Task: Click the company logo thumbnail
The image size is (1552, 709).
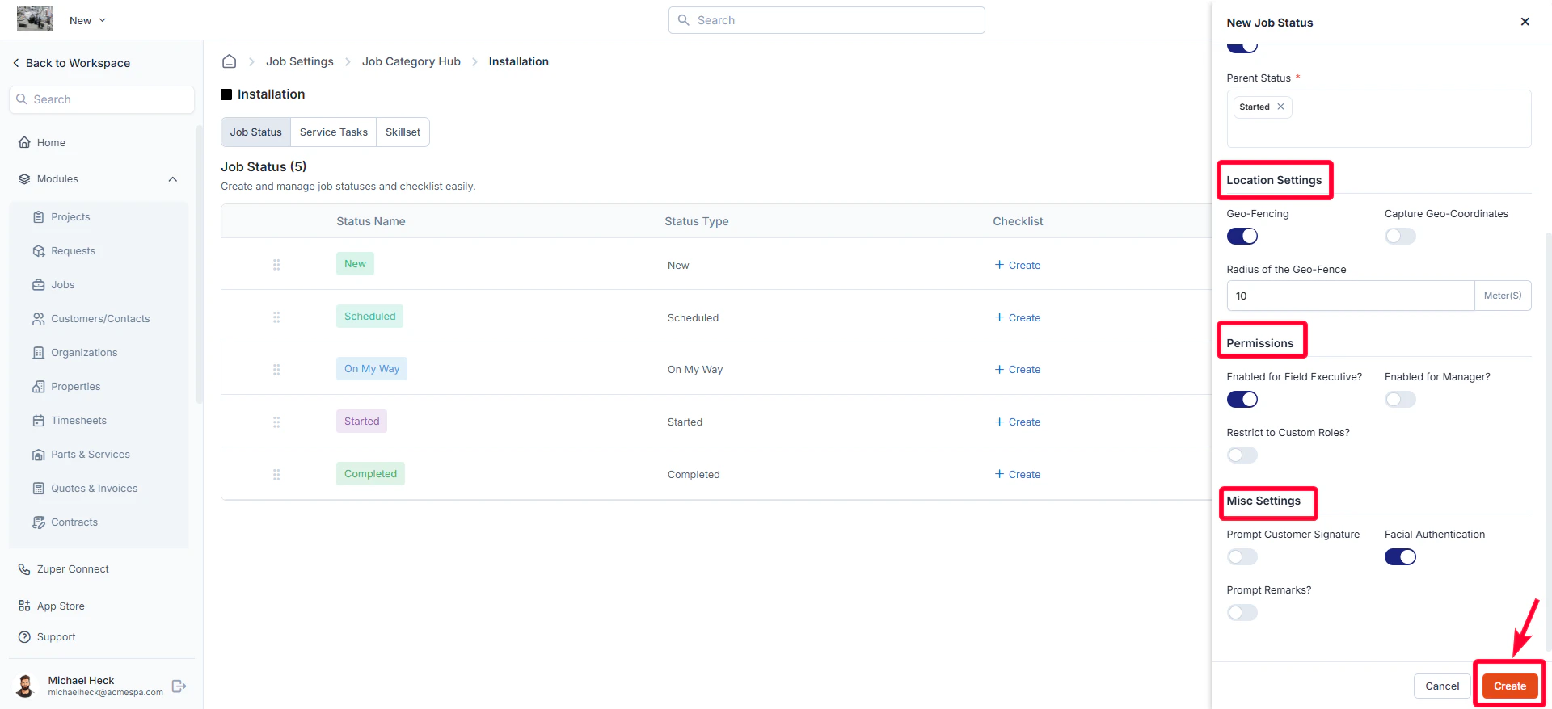Action: (x=35, y=19)
